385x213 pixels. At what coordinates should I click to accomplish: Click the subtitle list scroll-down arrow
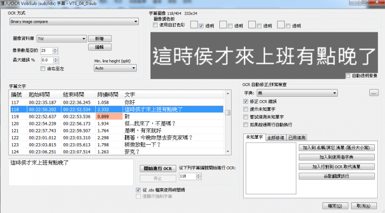(x=228, y=152)
